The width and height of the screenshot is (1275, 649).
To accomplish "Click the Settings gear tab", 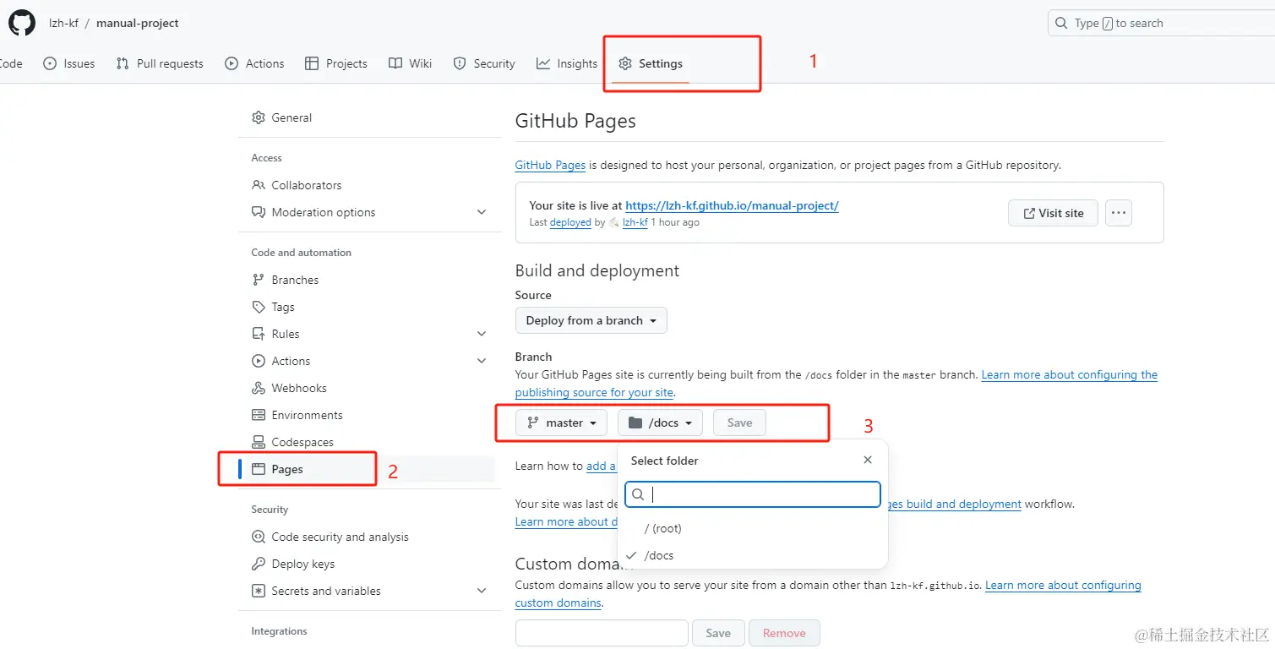I will tap(651, 63).
